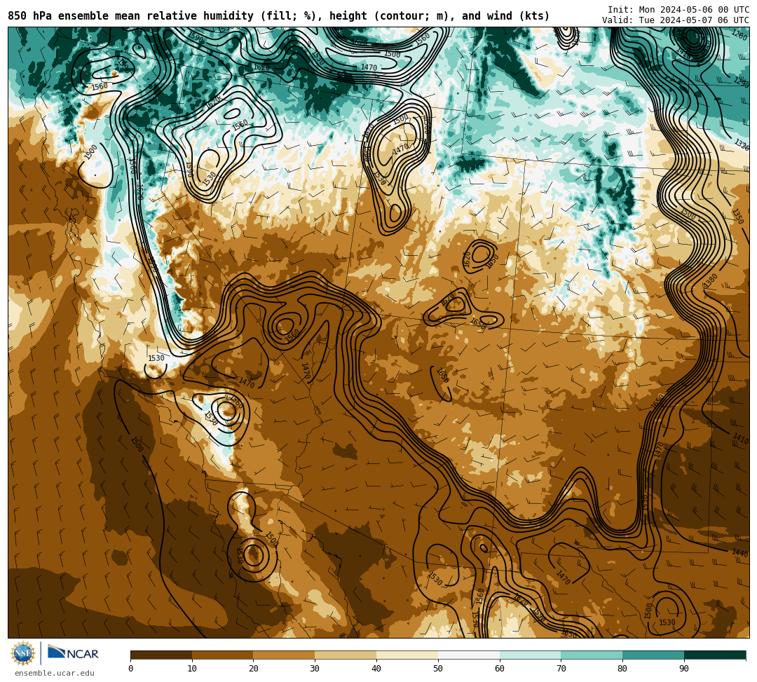
Task: Click the plot title '850 hPa ensemble mean relative humidity'
Action: coord(130,16)
